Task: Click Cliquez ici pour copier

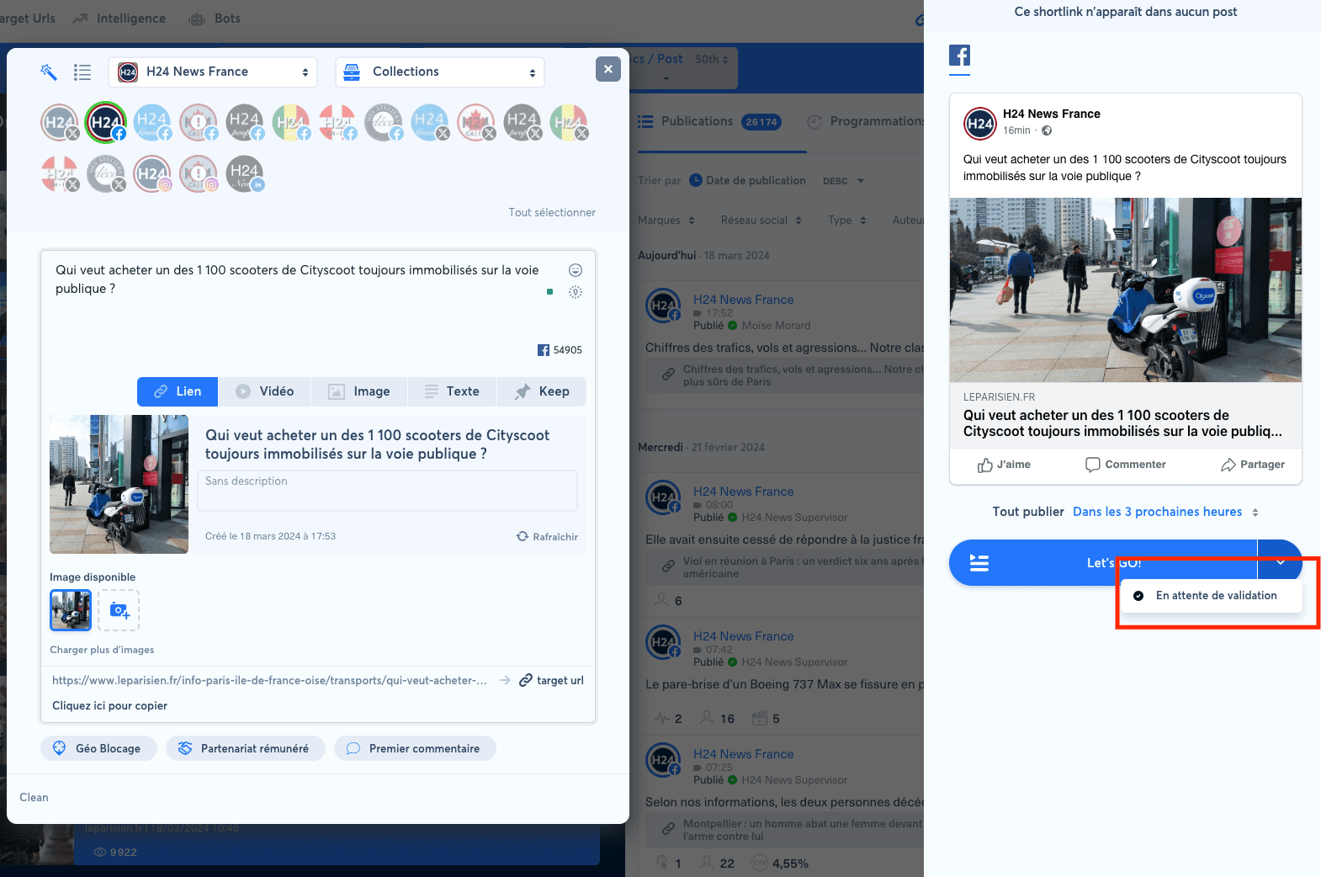Action: 109,706
